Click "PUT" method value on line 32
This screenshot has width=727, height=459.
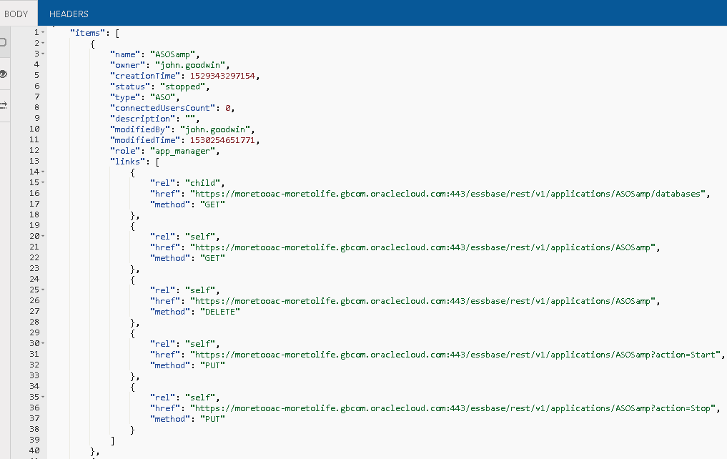click(213, 365)
